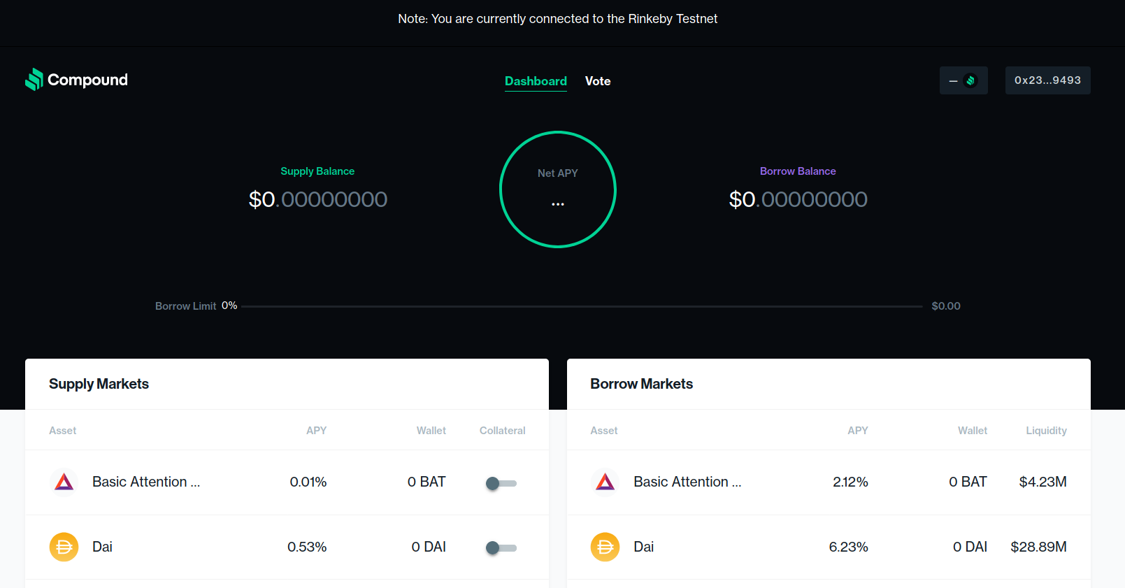The image size is (1125, 588).
Task: Open the COMP balance button
Action: 963,80
